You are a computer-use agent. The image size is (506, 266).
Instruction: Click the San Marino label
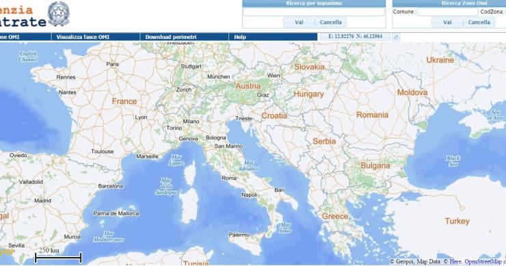(x=228, y=146)
